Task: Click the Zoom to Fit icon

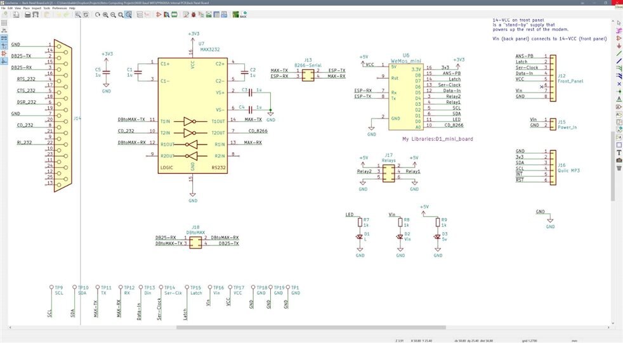Action: [x=121, y=15]
